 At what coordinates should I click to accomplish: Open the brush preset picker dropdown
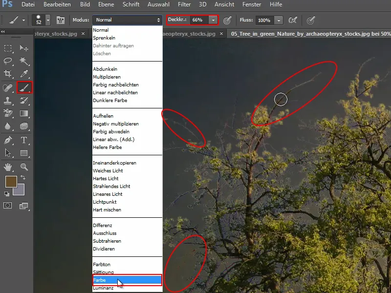[48, 20]
